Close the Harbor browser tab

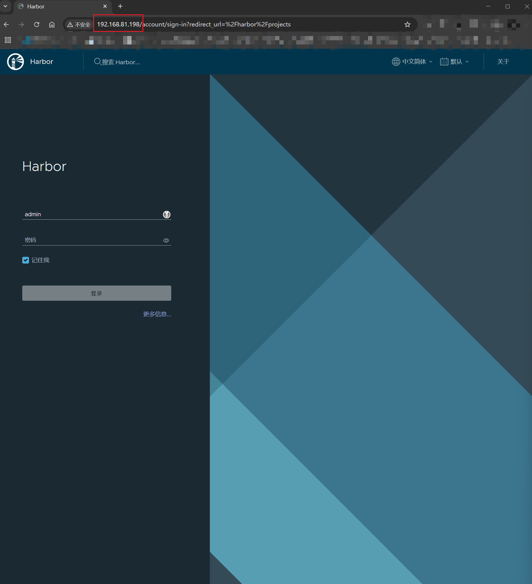(x=105, y=6)
